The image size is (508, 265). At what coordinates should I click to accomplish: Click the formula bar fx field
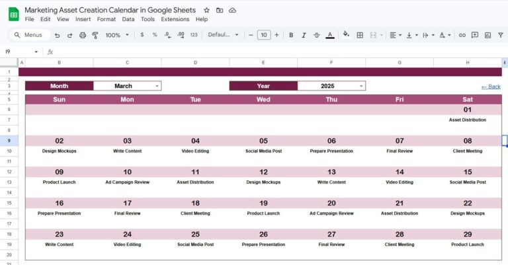click(278, 52)
